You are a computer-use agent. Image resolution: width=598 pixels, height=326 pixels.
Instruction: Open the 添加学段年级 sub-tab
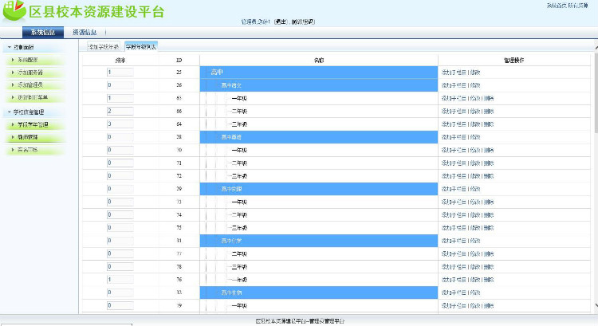(103, 47)
